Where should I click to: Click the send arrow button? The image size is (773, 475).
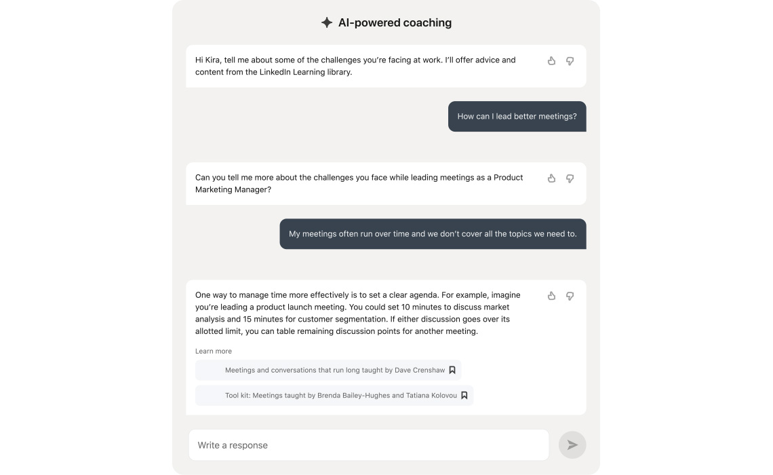click(x=572, y=445)
